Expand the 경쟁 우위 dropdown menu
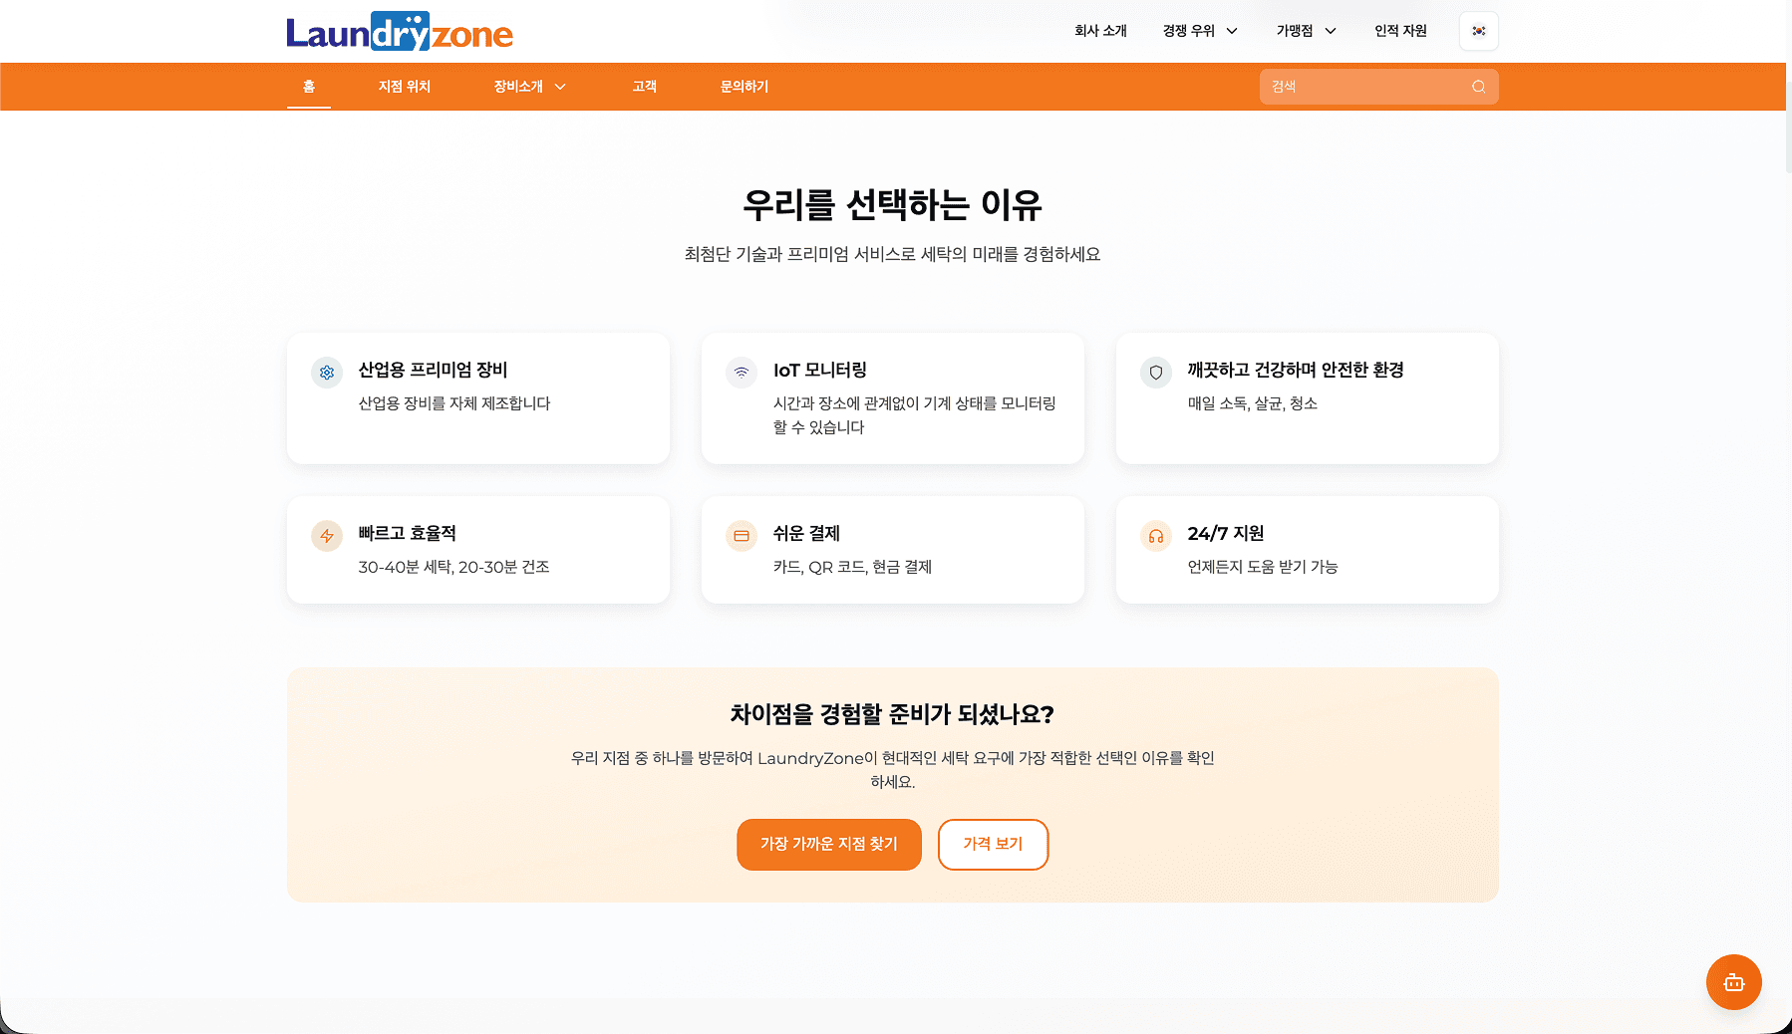The height and width of the screenshot is (1034, 1792). coord(1200,31)
